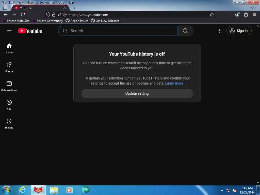Go back to the previous page
The width and height of the screenshot is (260, 195).
6,14
